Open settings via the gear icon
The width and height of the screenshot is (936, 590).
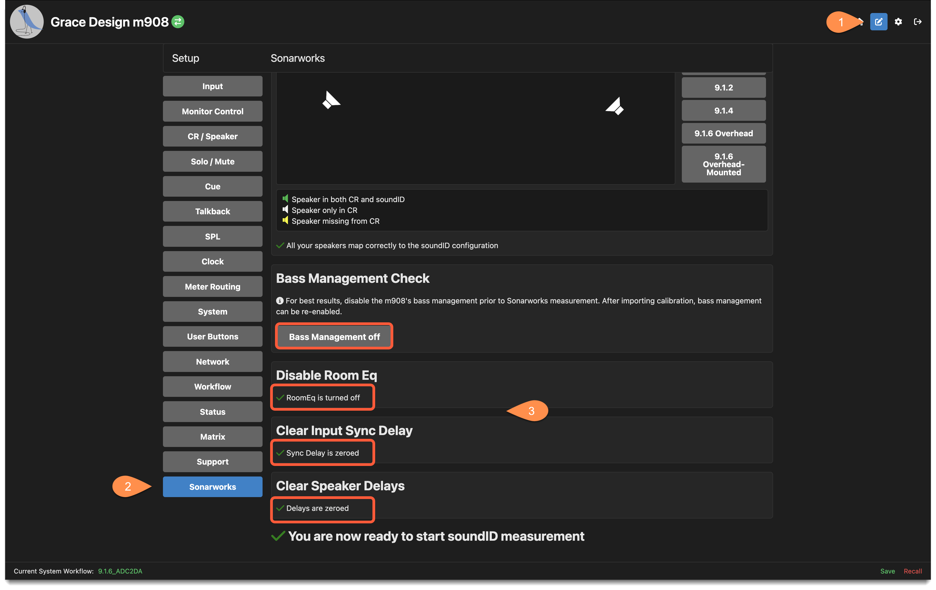point(898,22)
